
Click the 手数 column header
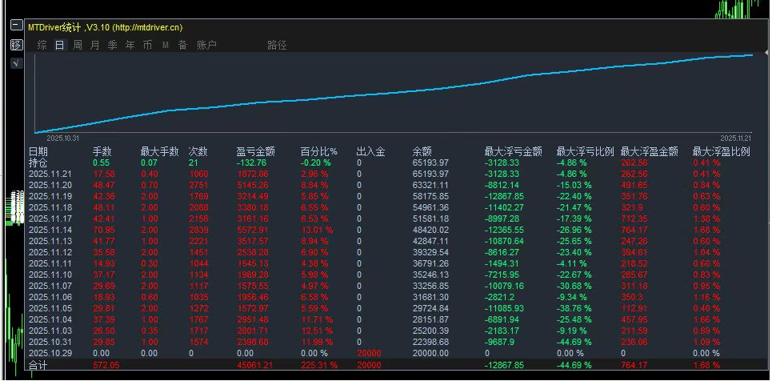[x=102, y=151]
